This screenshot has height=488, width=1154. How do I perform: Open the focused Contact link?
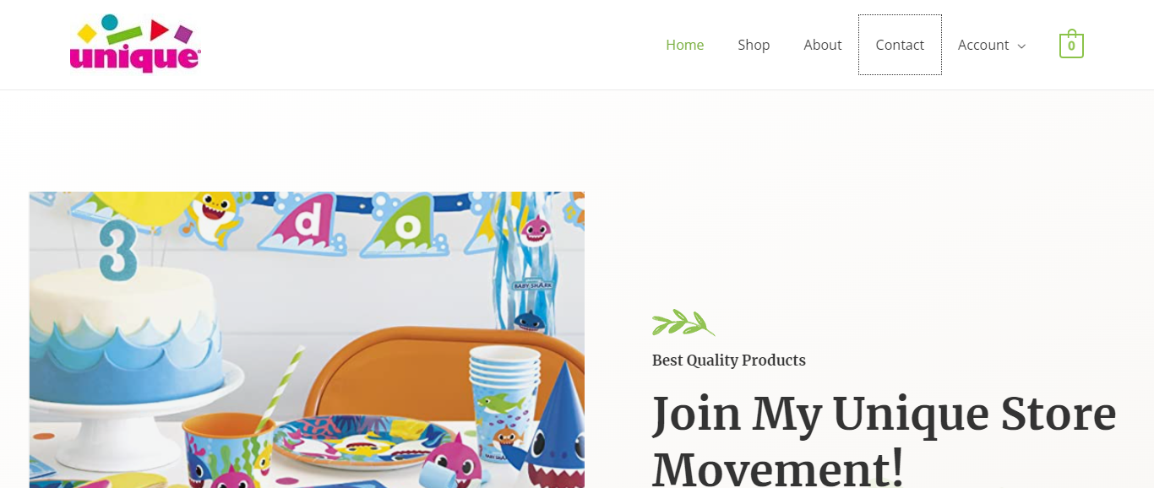click(x=900, y=45)
